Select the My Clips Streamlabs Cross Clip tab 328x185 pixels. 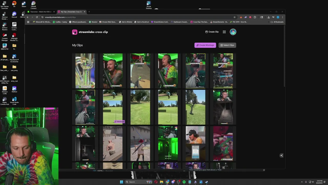(71, 12)
